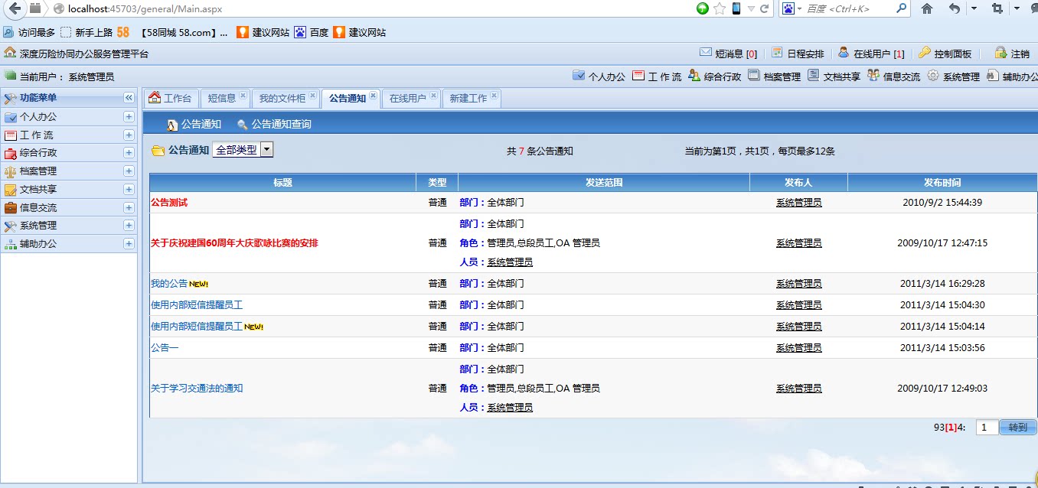
Task: Click the 注销 logout lock icon
Action: [x=1000, y=53]
